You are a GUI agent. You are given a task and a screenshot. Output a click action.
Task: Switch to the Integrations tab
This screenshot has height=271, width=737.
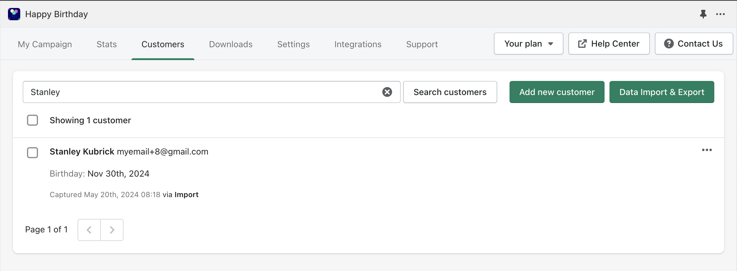pyautogui.click(x=358, y=44)
